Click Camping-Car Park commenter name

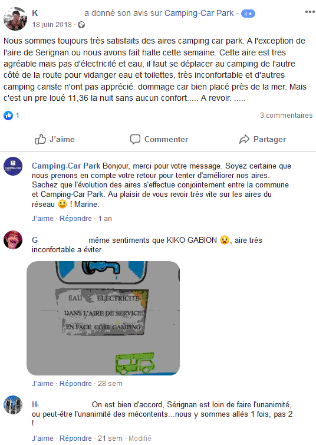66,166
